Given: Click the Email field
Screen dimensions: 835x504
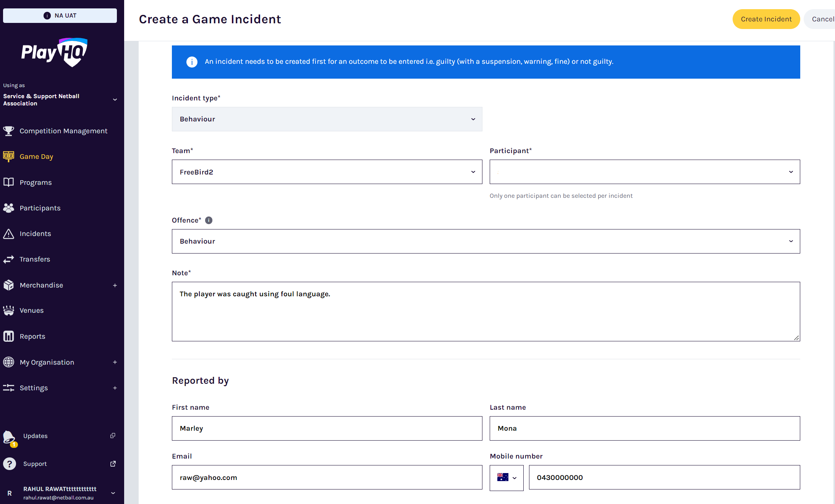Looking at the screenshot, I should [327, 477].
